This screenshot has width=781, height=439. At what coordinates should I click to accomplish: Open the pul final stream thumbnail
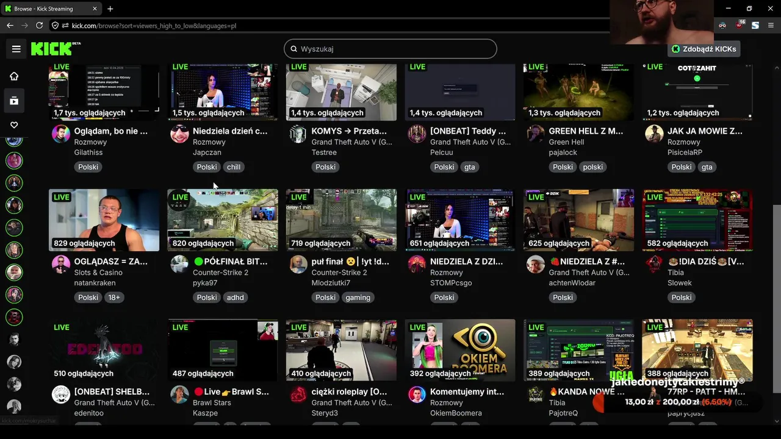341,220
